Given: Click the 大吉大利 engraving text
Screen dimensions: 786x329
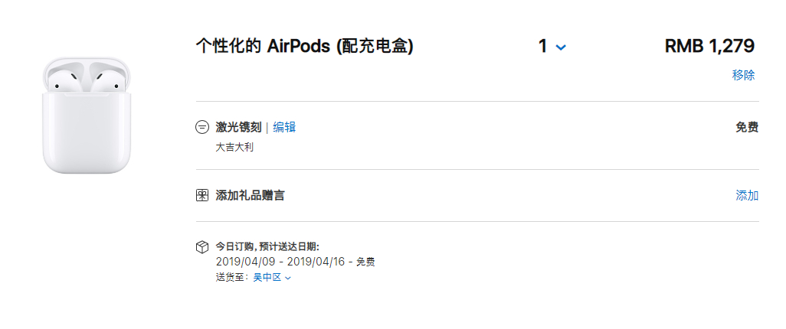Looking at the screenshot, I should pyautogui.click(x=234, y=146).
